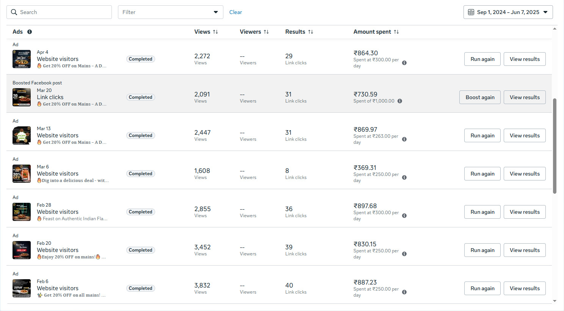Open the Feb 20 ad thumbnail
This screenshot has width=564, height=311.
[22, 250]
